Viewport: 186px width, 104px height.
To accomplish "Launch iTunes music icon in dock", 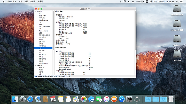I will [106, 99].
